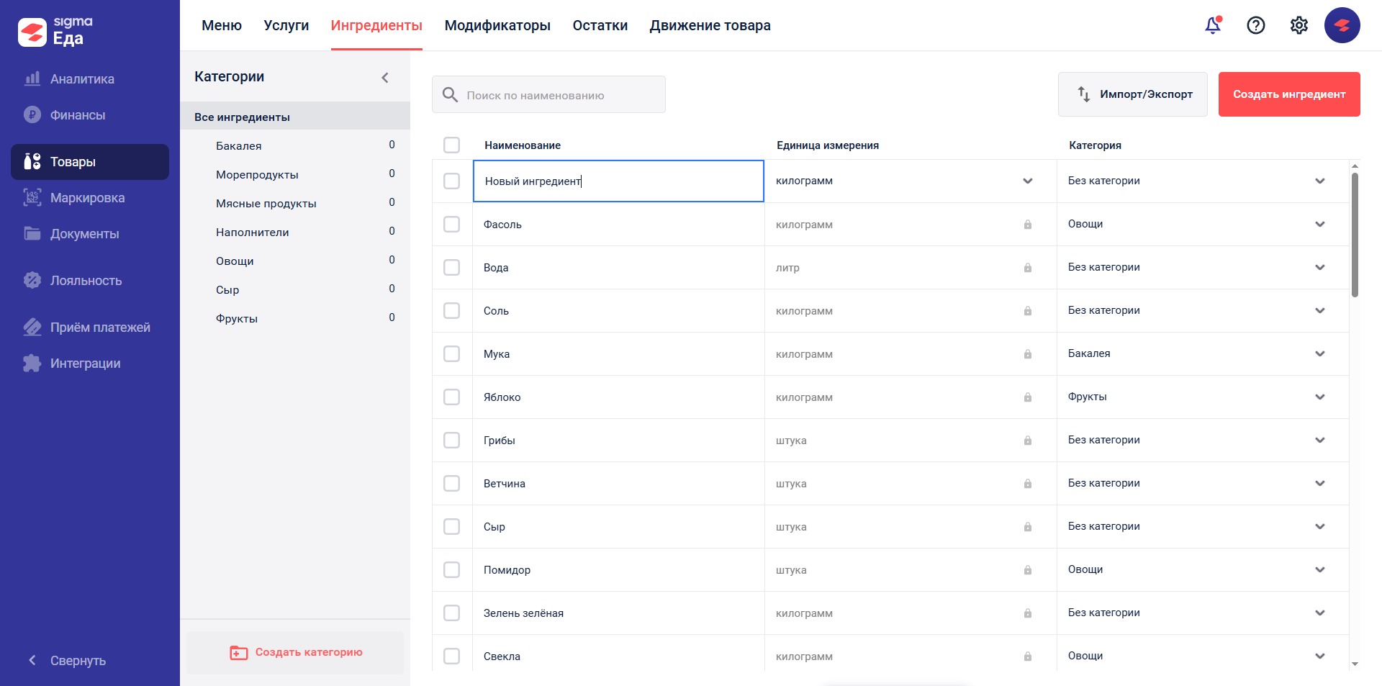1382x686 pixels.
Task: Go to Маркировка in sidebar
Action: pyautogui.click(x=87, y=198)
